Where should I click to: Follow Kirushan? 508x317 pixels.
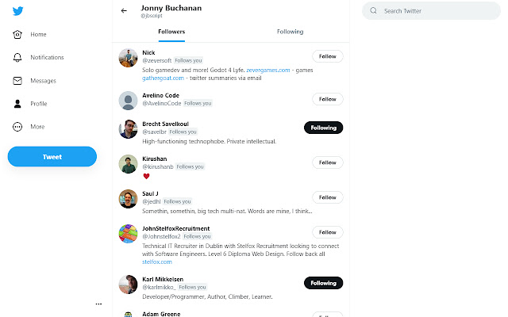click(x=327, y=162)
